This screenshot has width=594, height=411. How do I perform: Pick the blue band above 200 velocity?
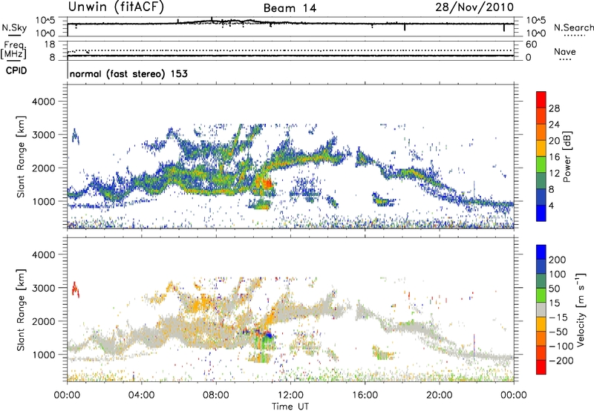(541, 252)
